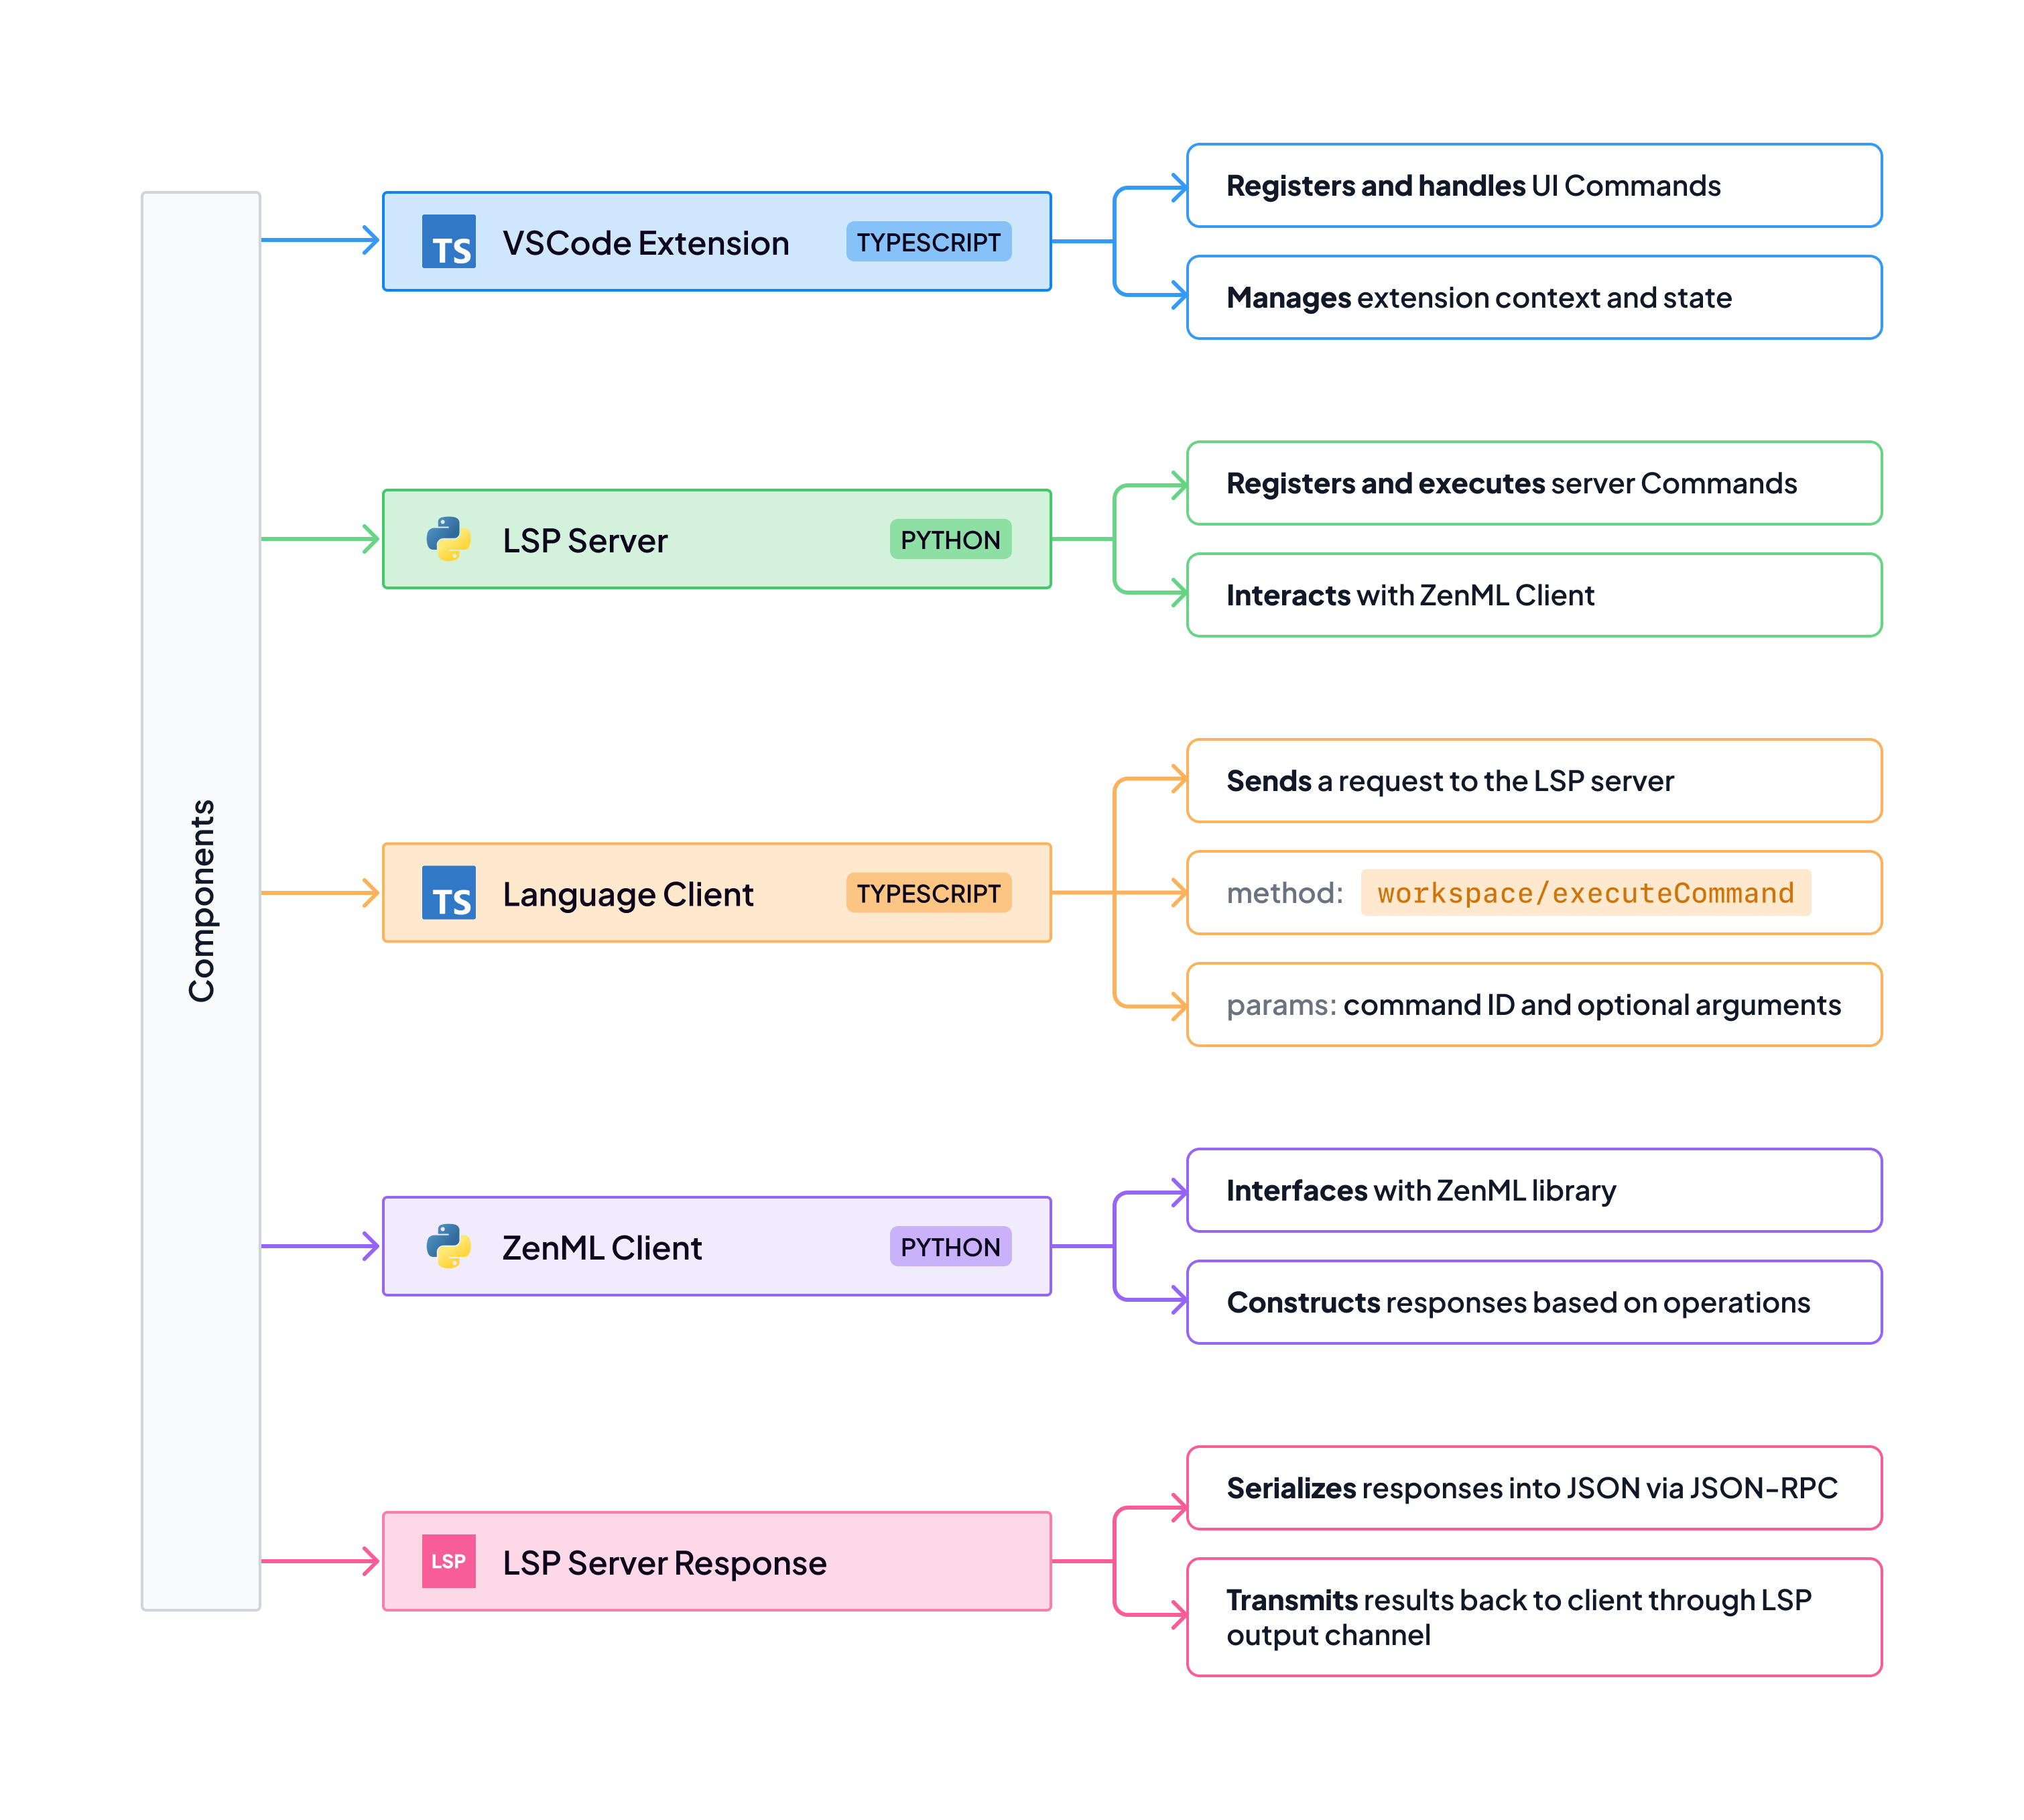The image size is (2024, 1820).
Task: Click 'Registers and executes server Commands' box
Action: tap(1533, 483)
